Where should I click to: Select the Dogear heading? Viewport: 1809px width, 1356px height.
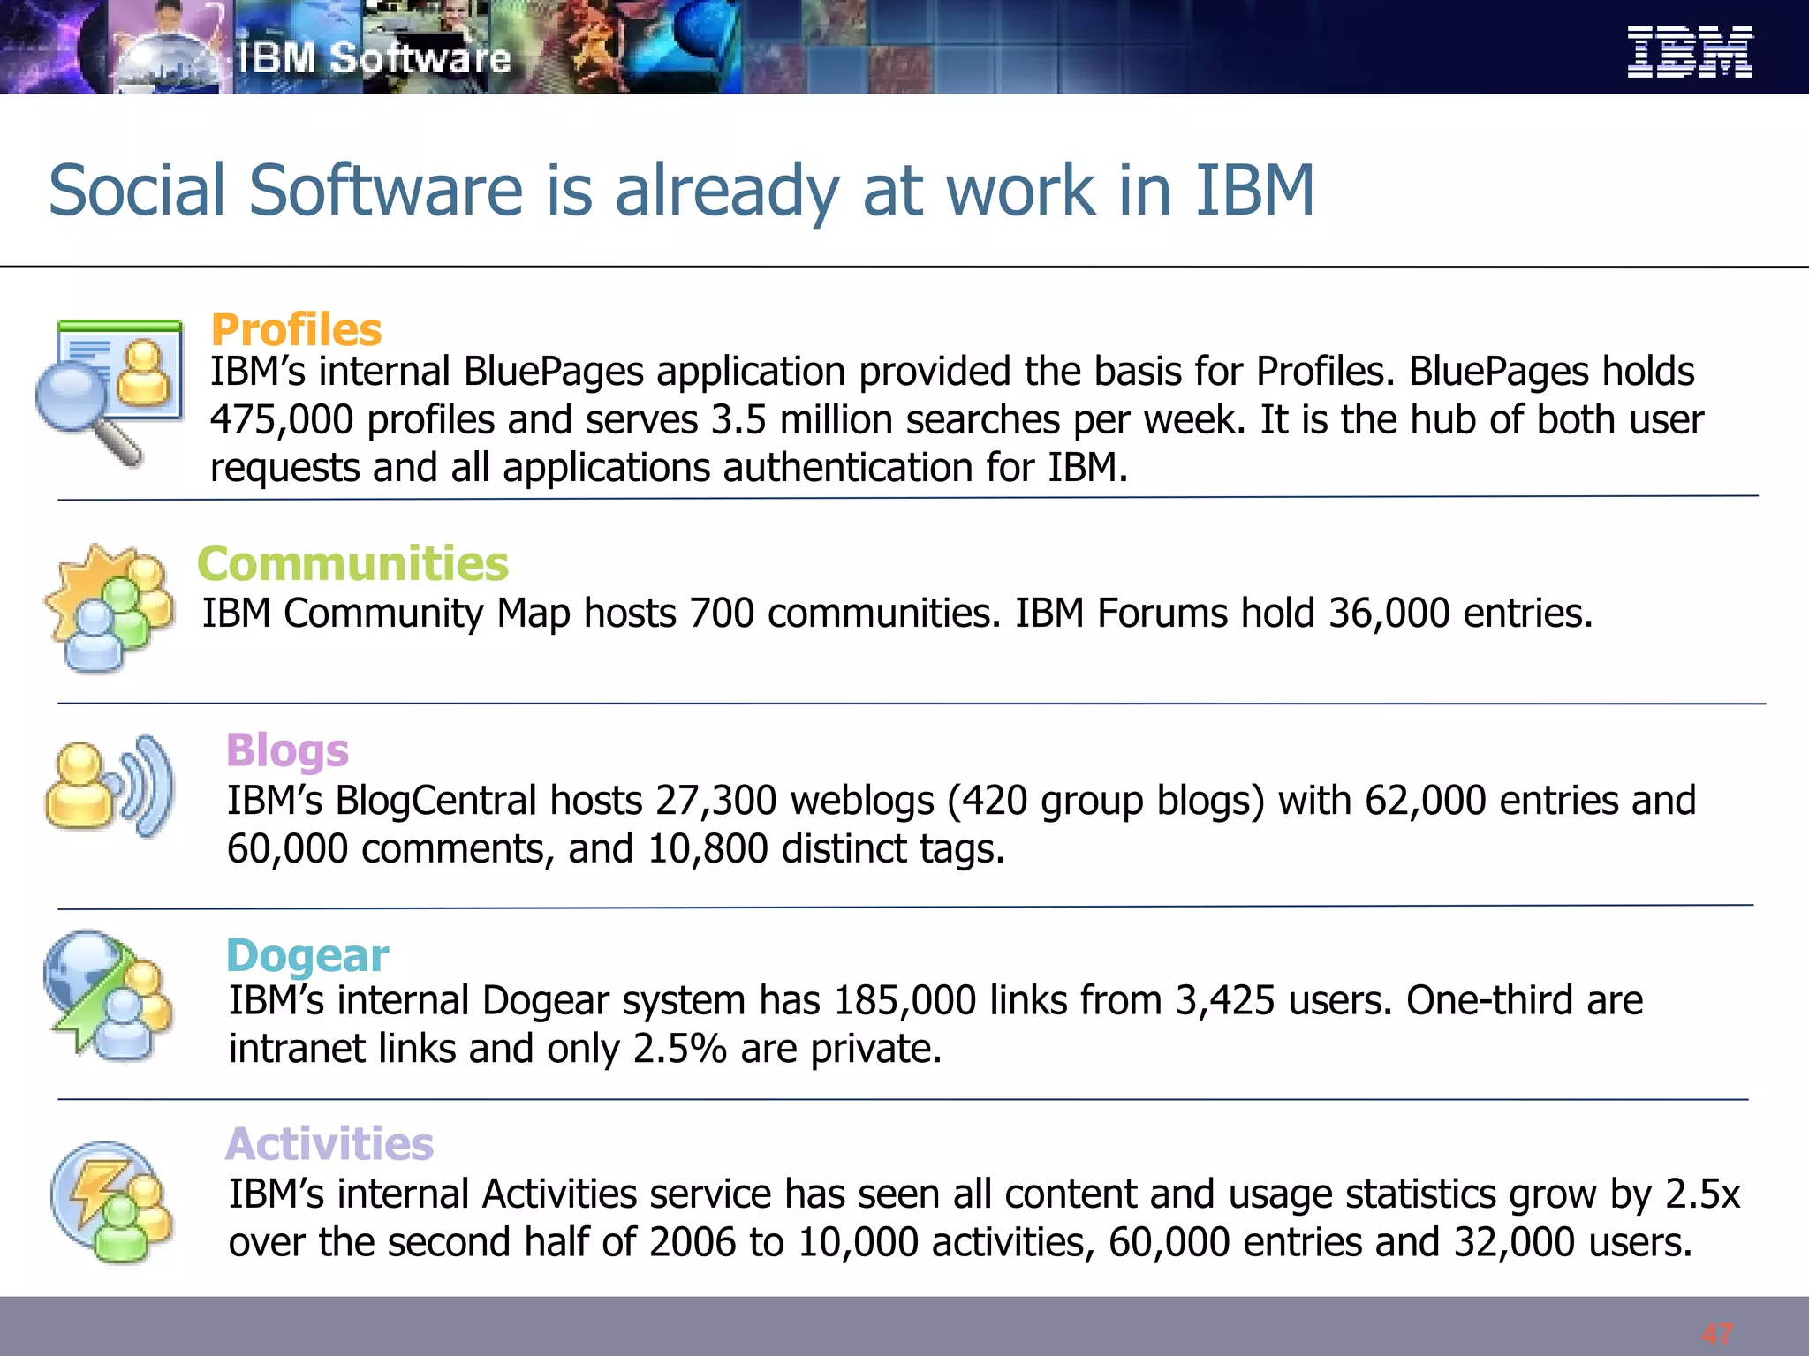click(x=307, y=955)
